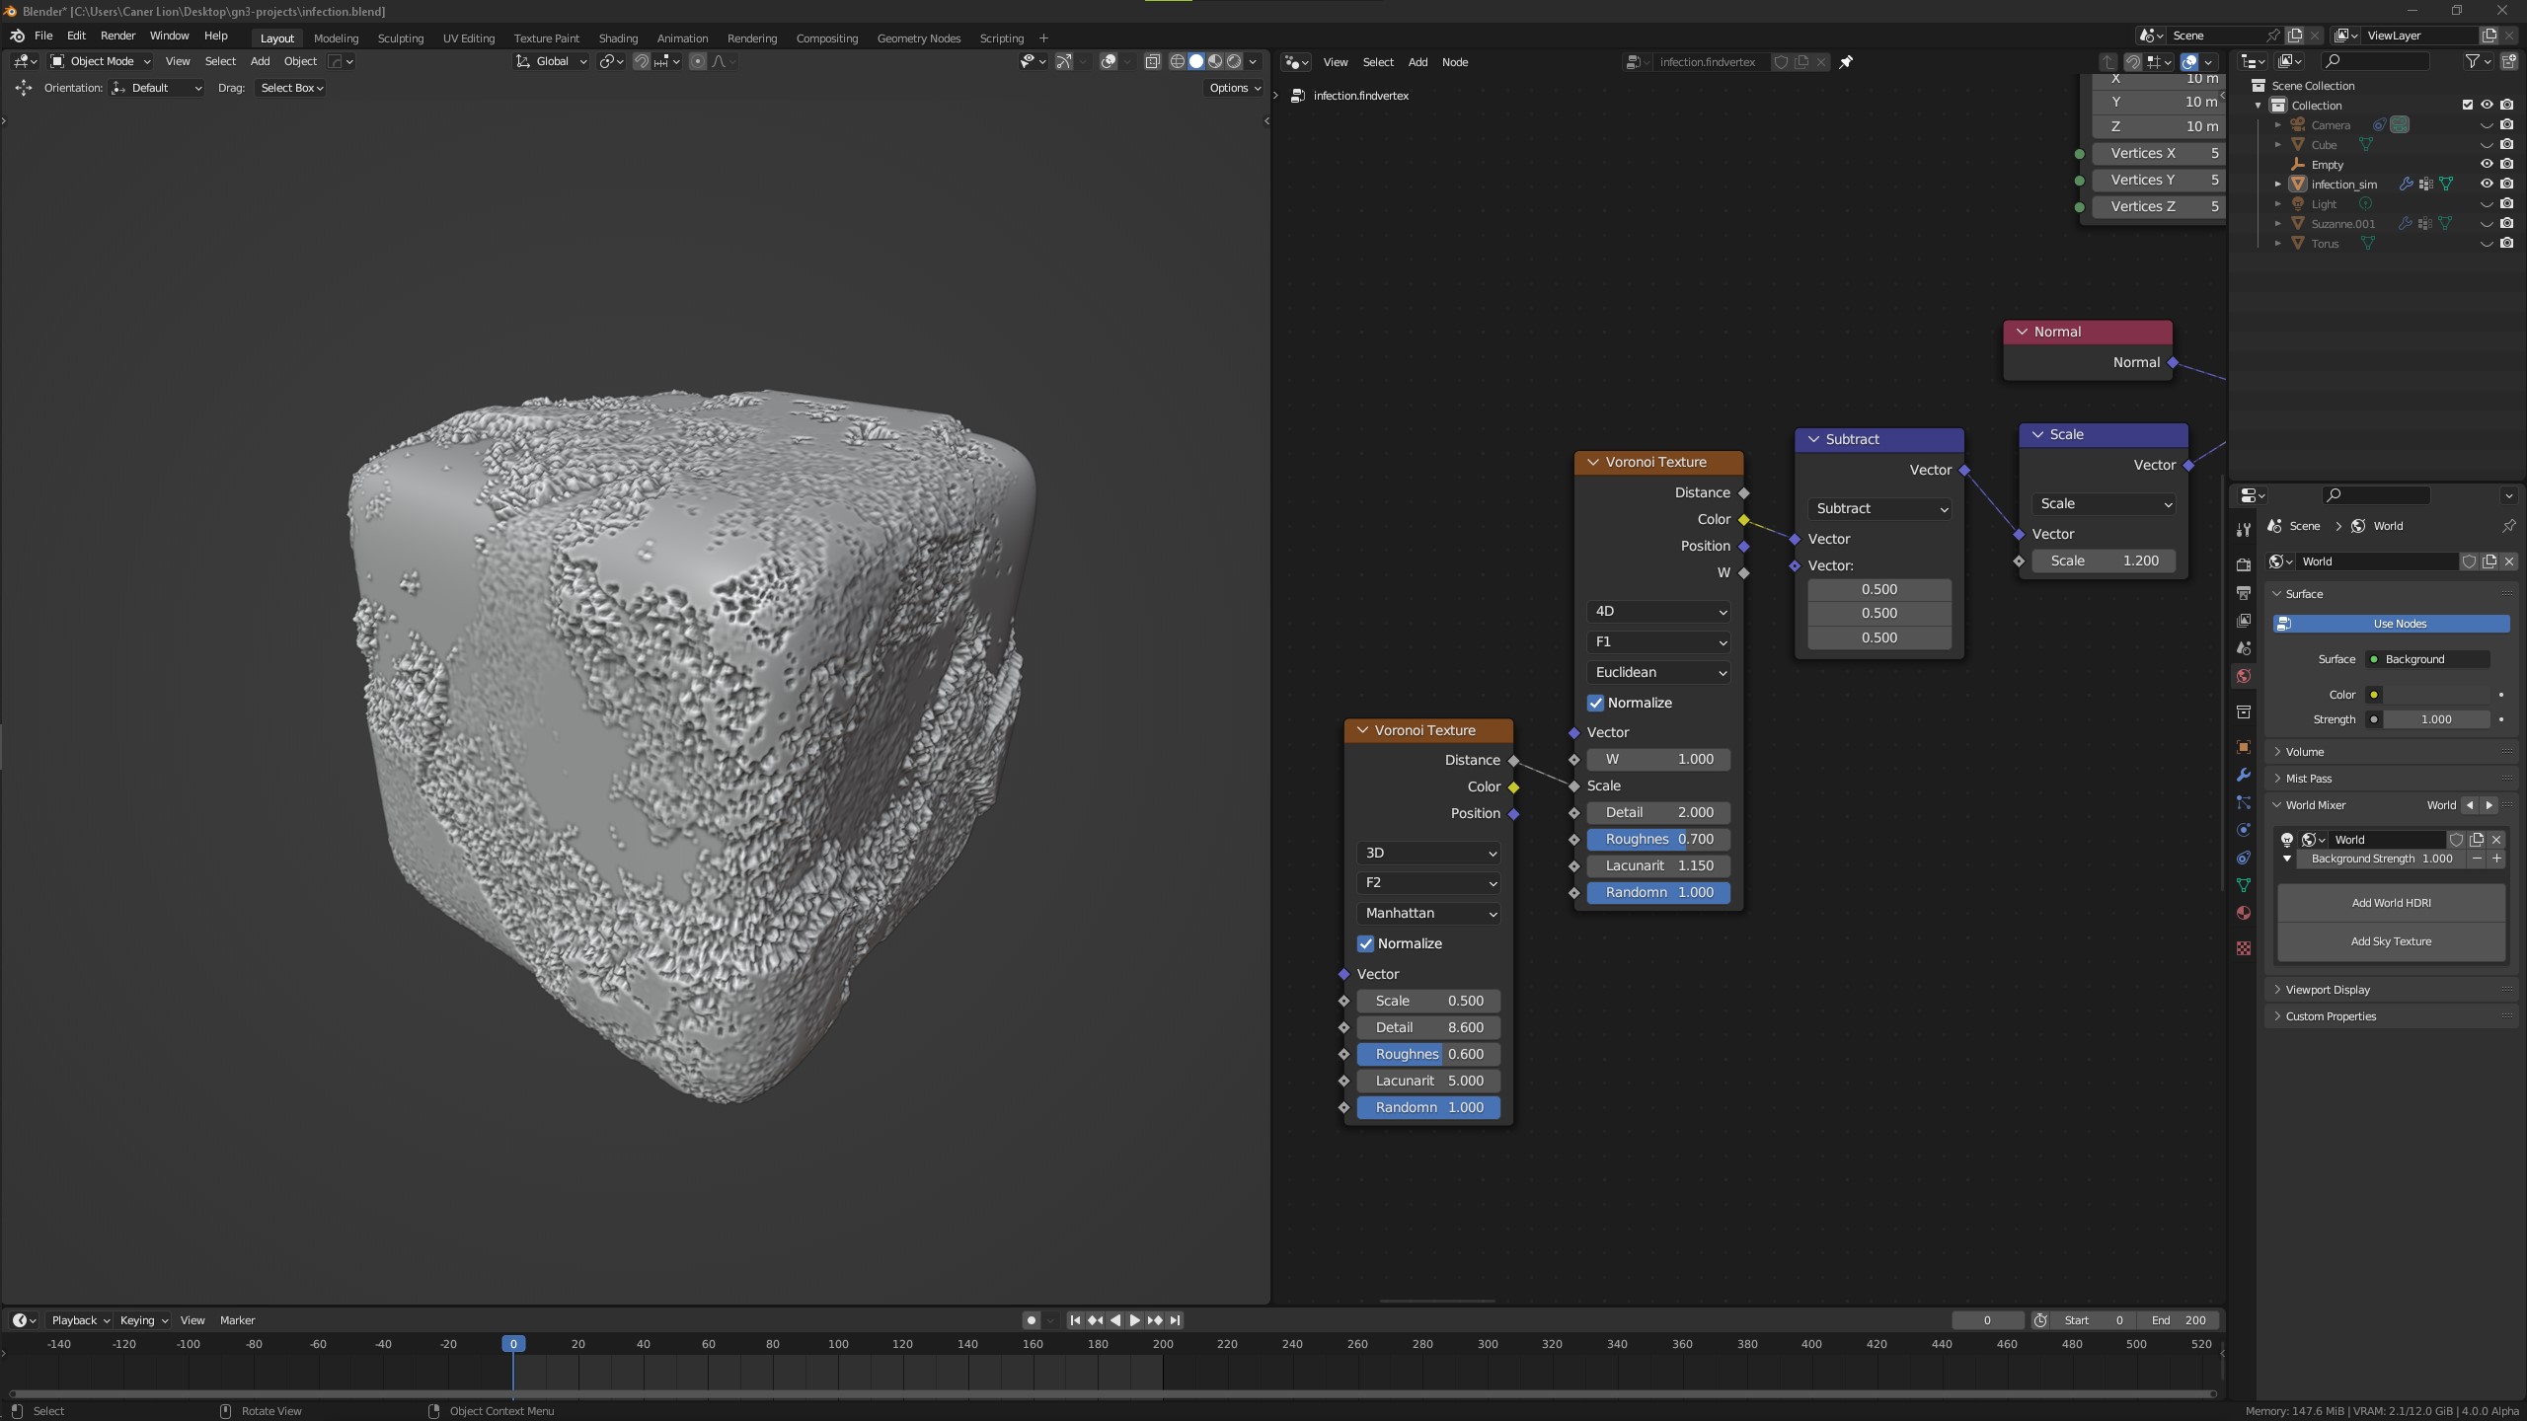Expand Manhattan feature dropdown in Voronoi node

pyautogui.click(x=1426, y=913)
